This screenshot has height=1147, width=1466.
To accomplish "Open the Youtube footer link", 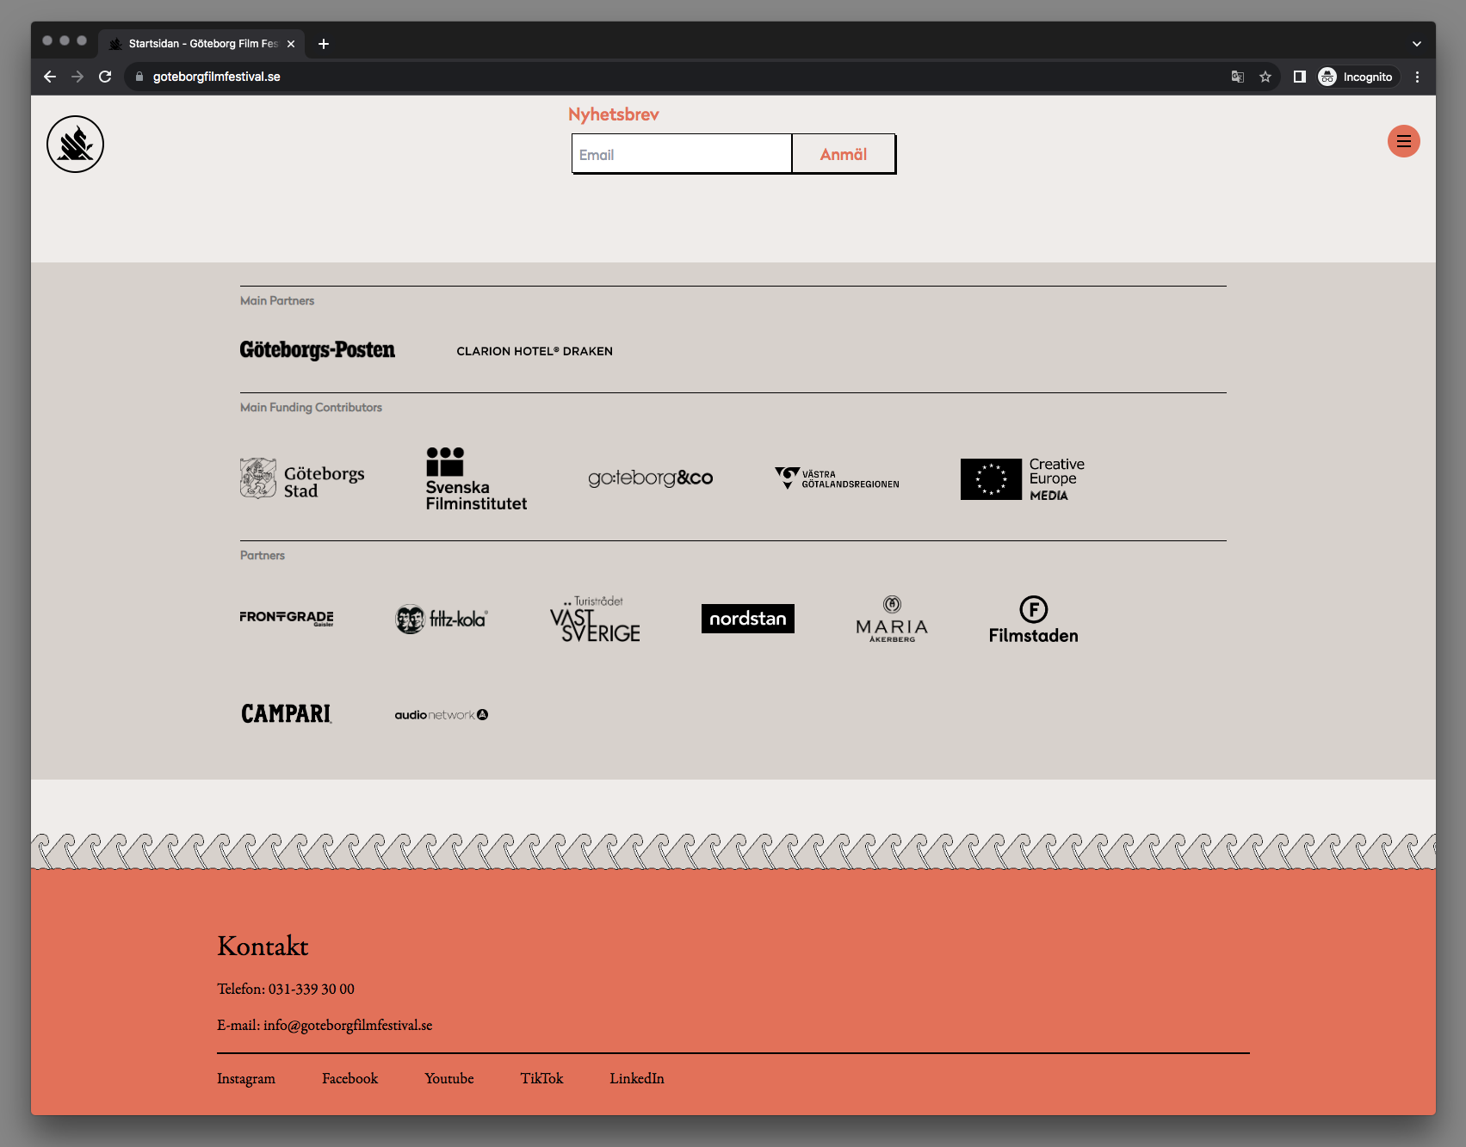I will pos(449,1078).
